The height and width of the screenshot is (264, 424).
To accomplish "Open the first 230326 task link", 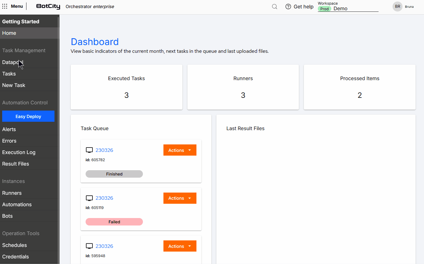I will point(104,150).
